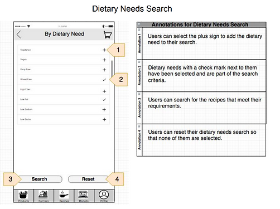Click the By Dietary Need title
This screenshot has height=209, width=280.
pos(64,34)
